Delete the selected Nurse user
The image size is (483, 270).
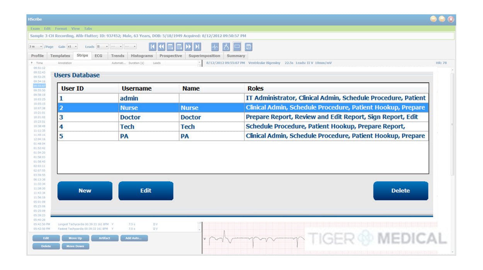point(400,191)
